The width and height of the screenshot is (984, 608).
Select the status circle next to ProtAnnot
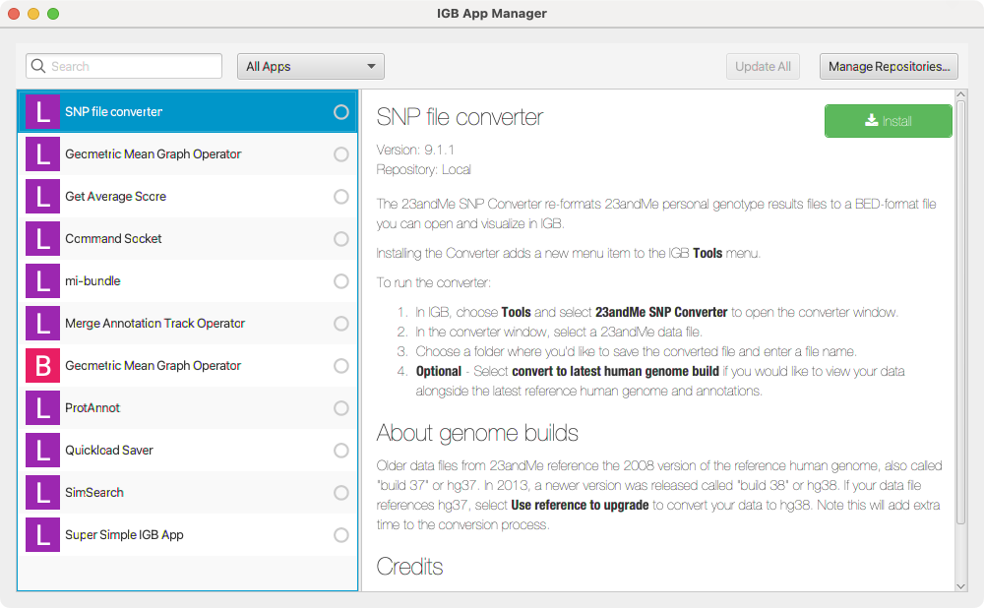pyautogui.click(x=341, y=407)
